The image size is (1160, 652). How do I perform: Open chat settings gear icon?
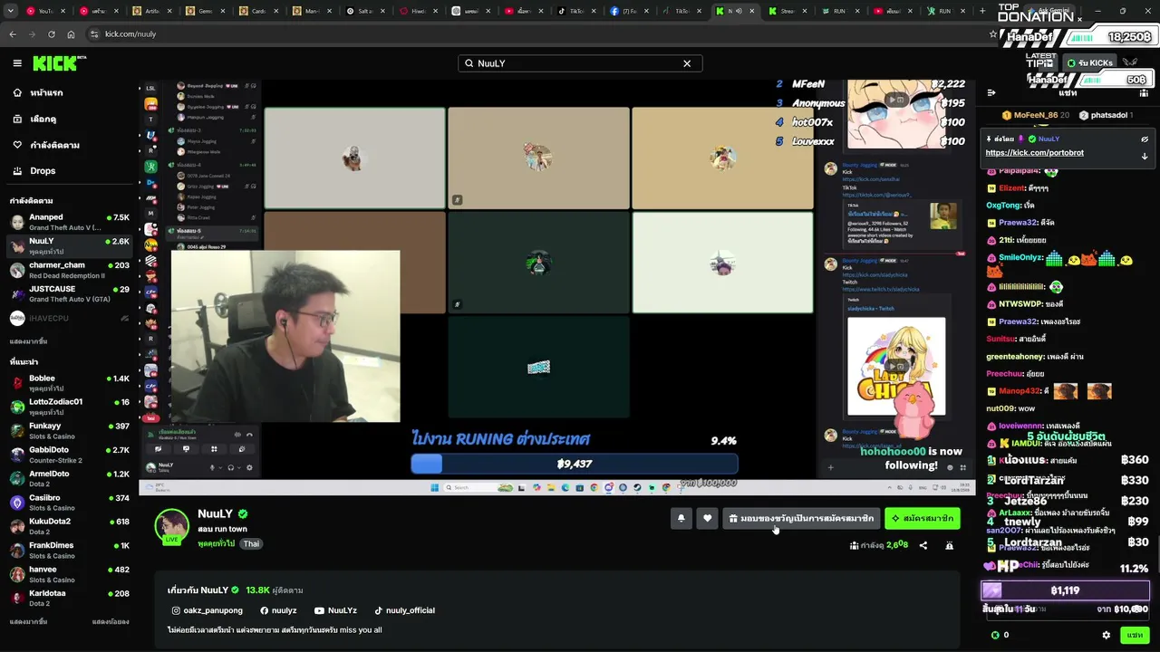[1106, 635]
